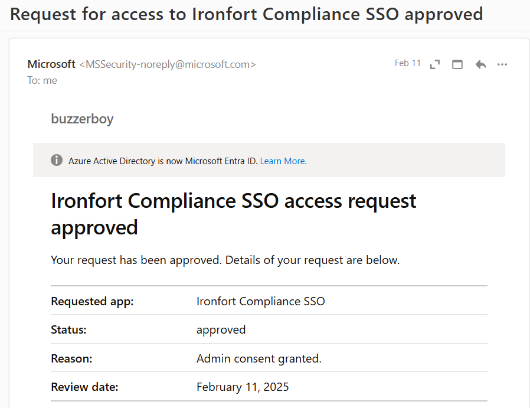Click the February 11, 2025 review date
The height and width of the screenshot is (408, 530).
point(243,387)
